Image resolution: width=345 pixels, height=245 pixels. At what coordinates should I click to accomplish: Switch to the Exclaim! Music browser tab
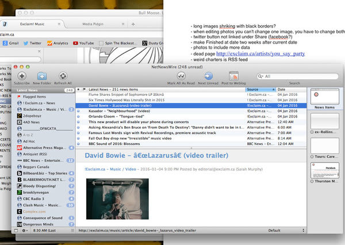tap(32, 24)
